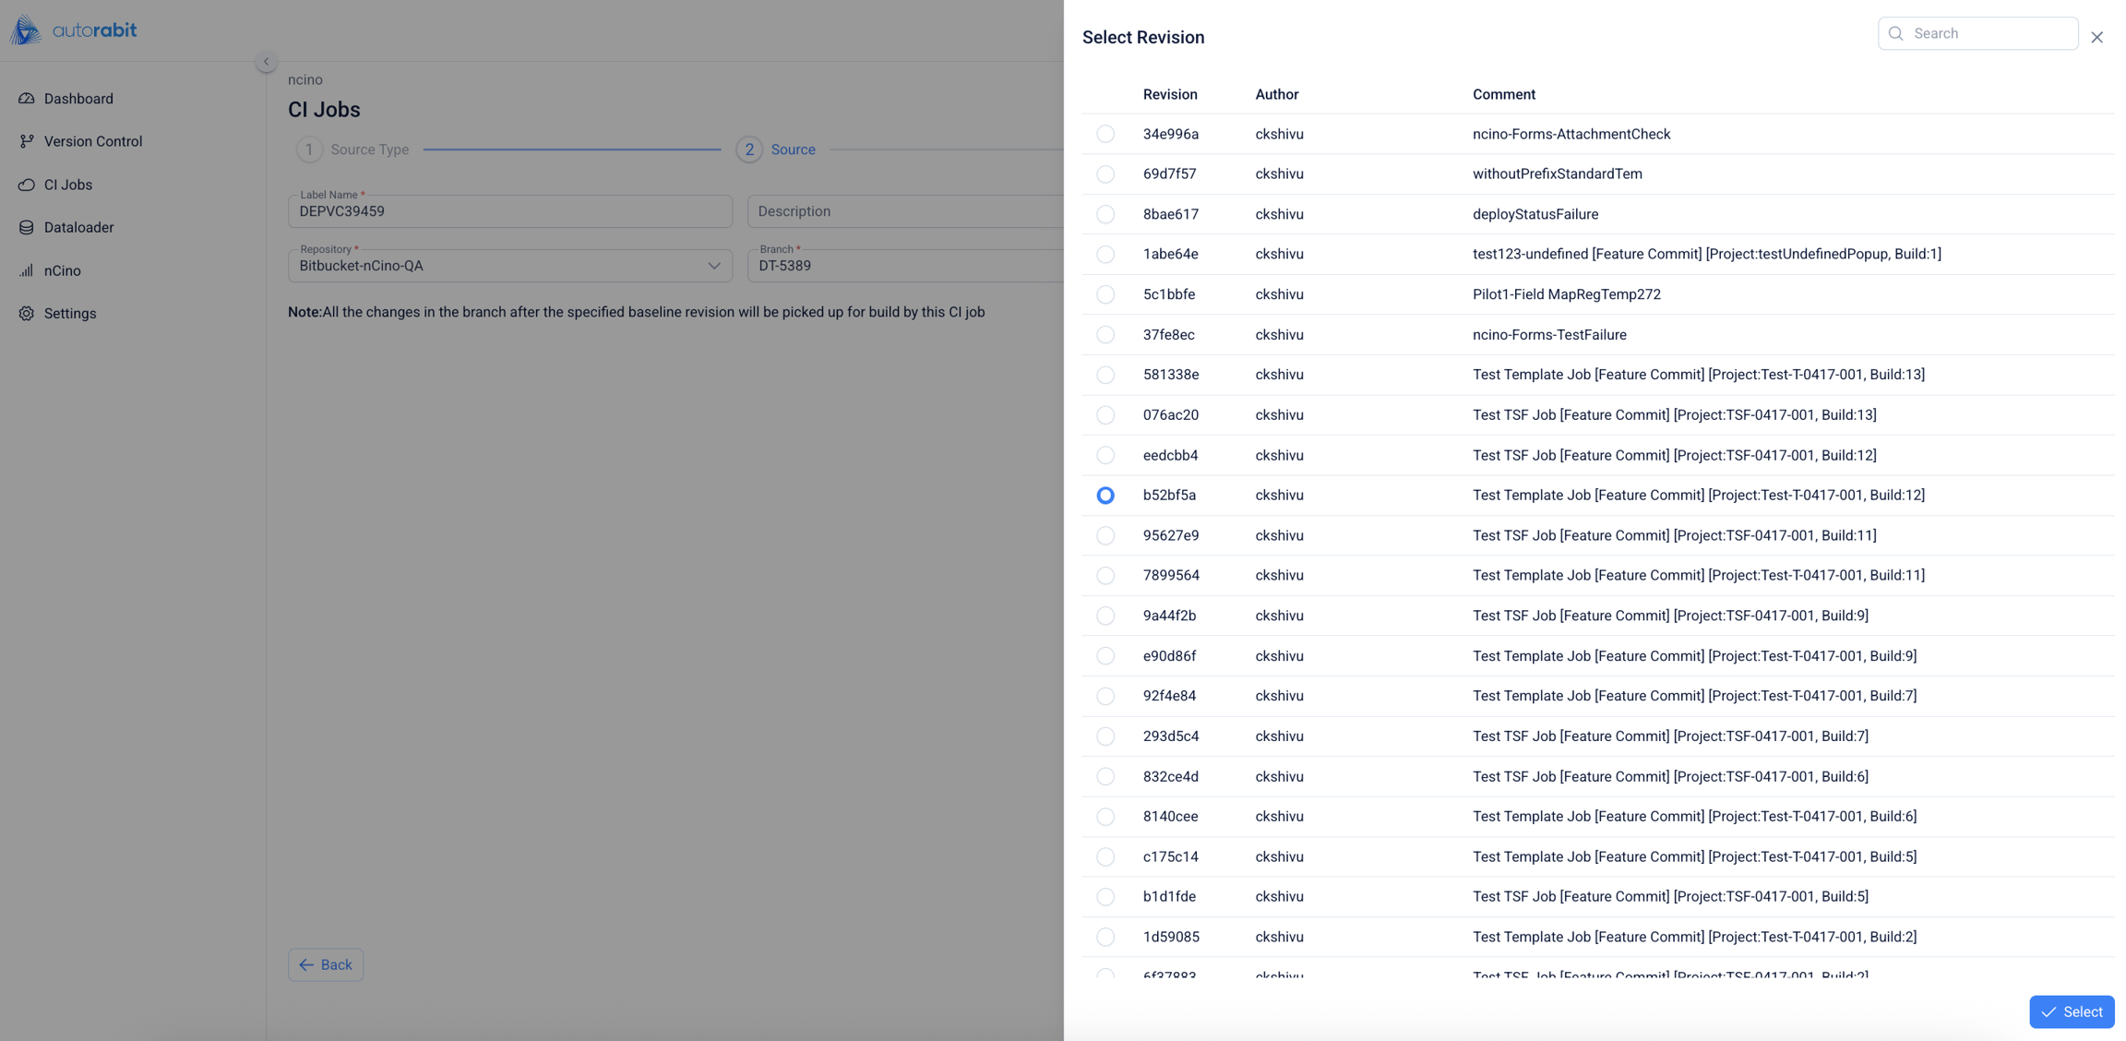Collapse the sidebar with chevron button
Screen dimensions: 2126x1041
point(266,62)
